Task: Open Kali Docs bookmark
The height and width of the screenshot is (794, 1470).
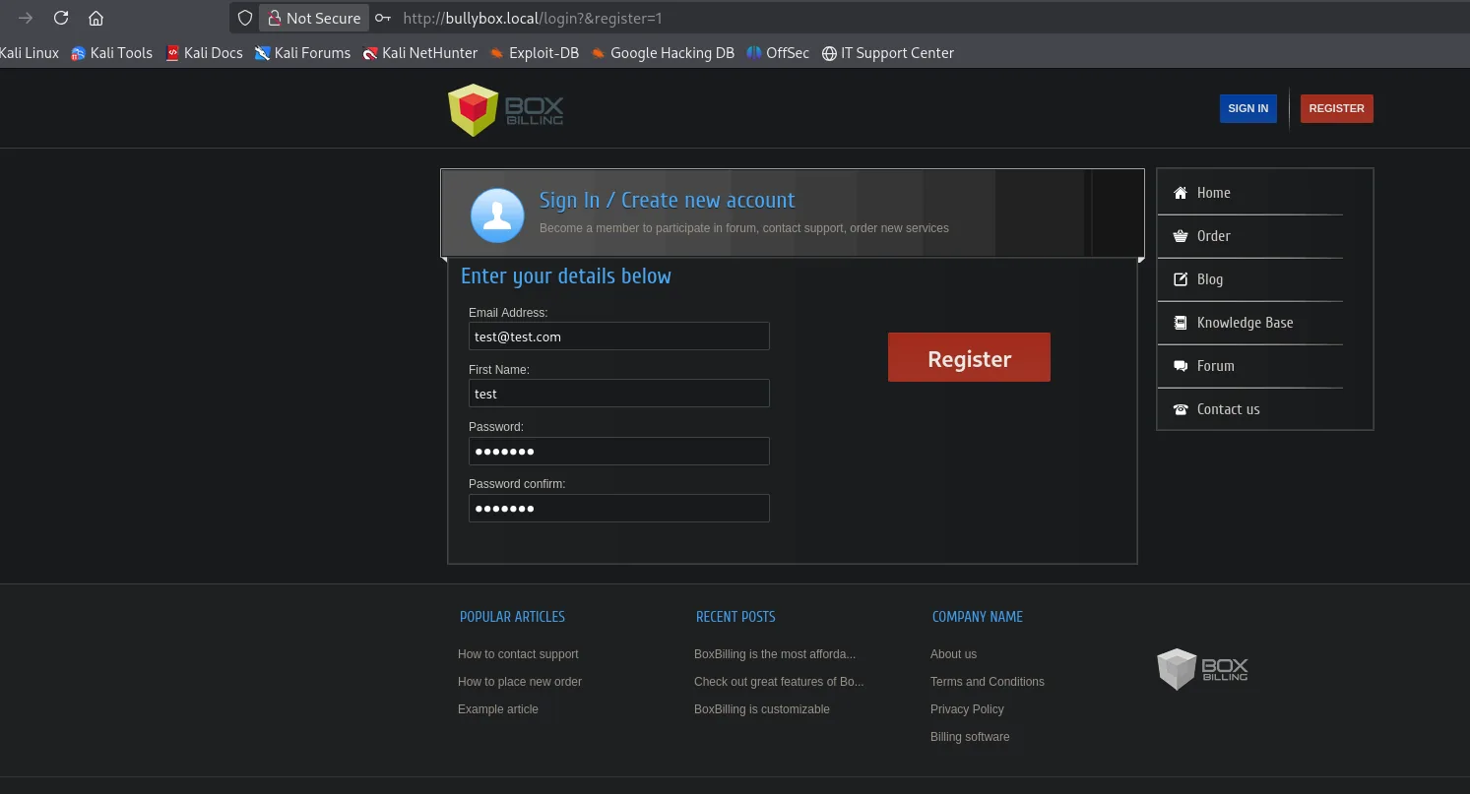Action: click(204, 53)
